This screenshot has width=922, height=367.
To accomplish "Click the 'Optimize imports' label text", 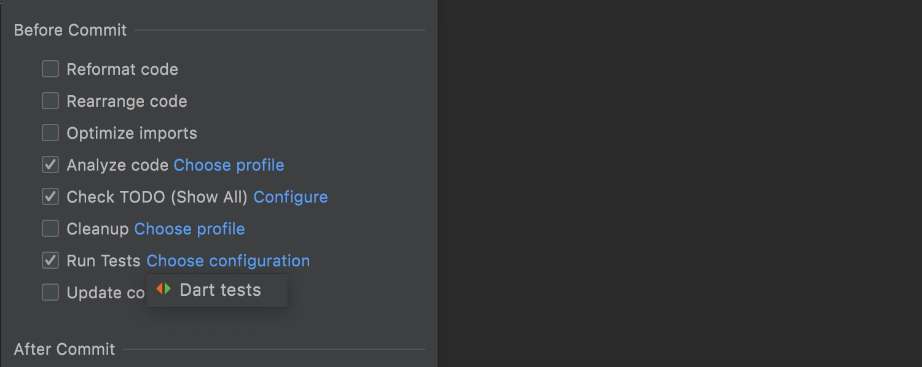I will pyautogui.click(x=132, y=133).
